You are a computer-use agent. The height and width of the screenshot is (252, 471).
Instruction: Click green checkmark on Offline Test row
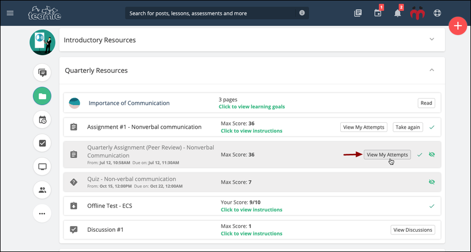click(431, 206)
